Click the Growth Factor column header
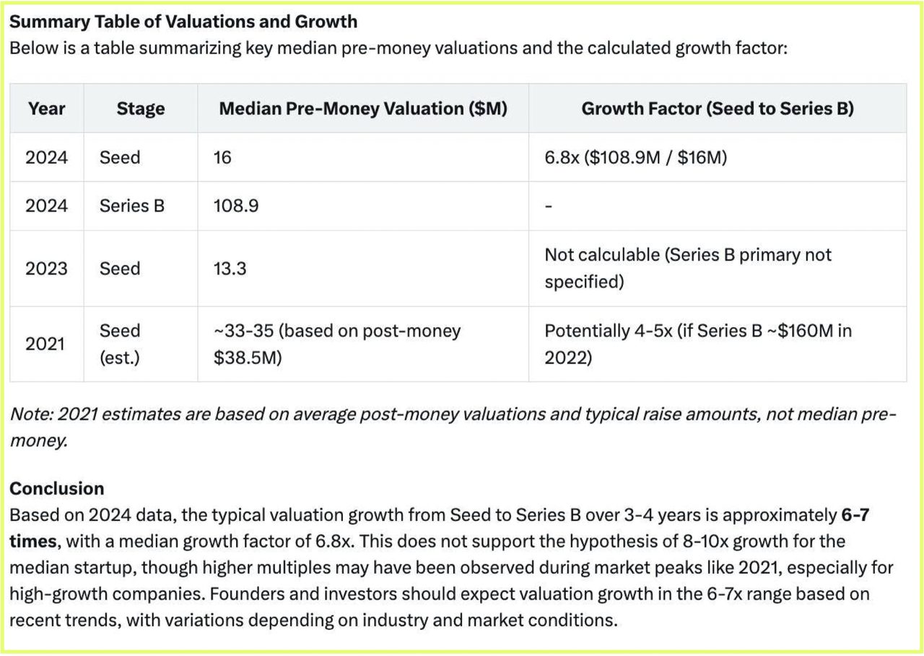Viewport: 924px width, 656px height. pyautogui.click(x=718, y=108)
